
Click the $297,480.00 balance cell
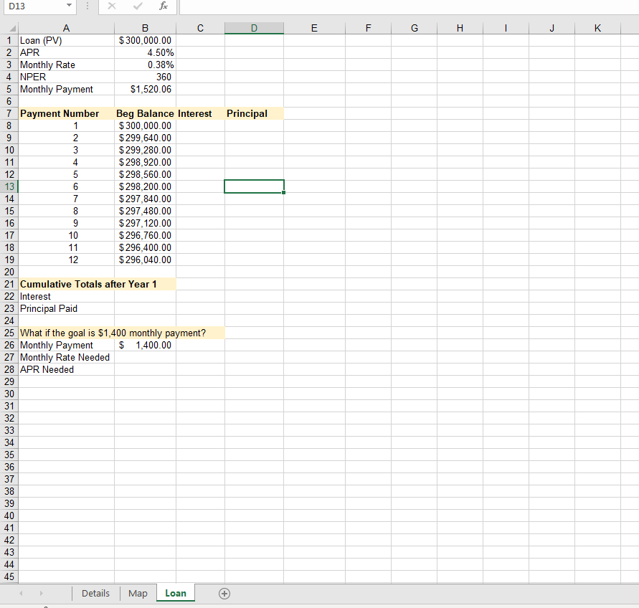click(145, 211)
